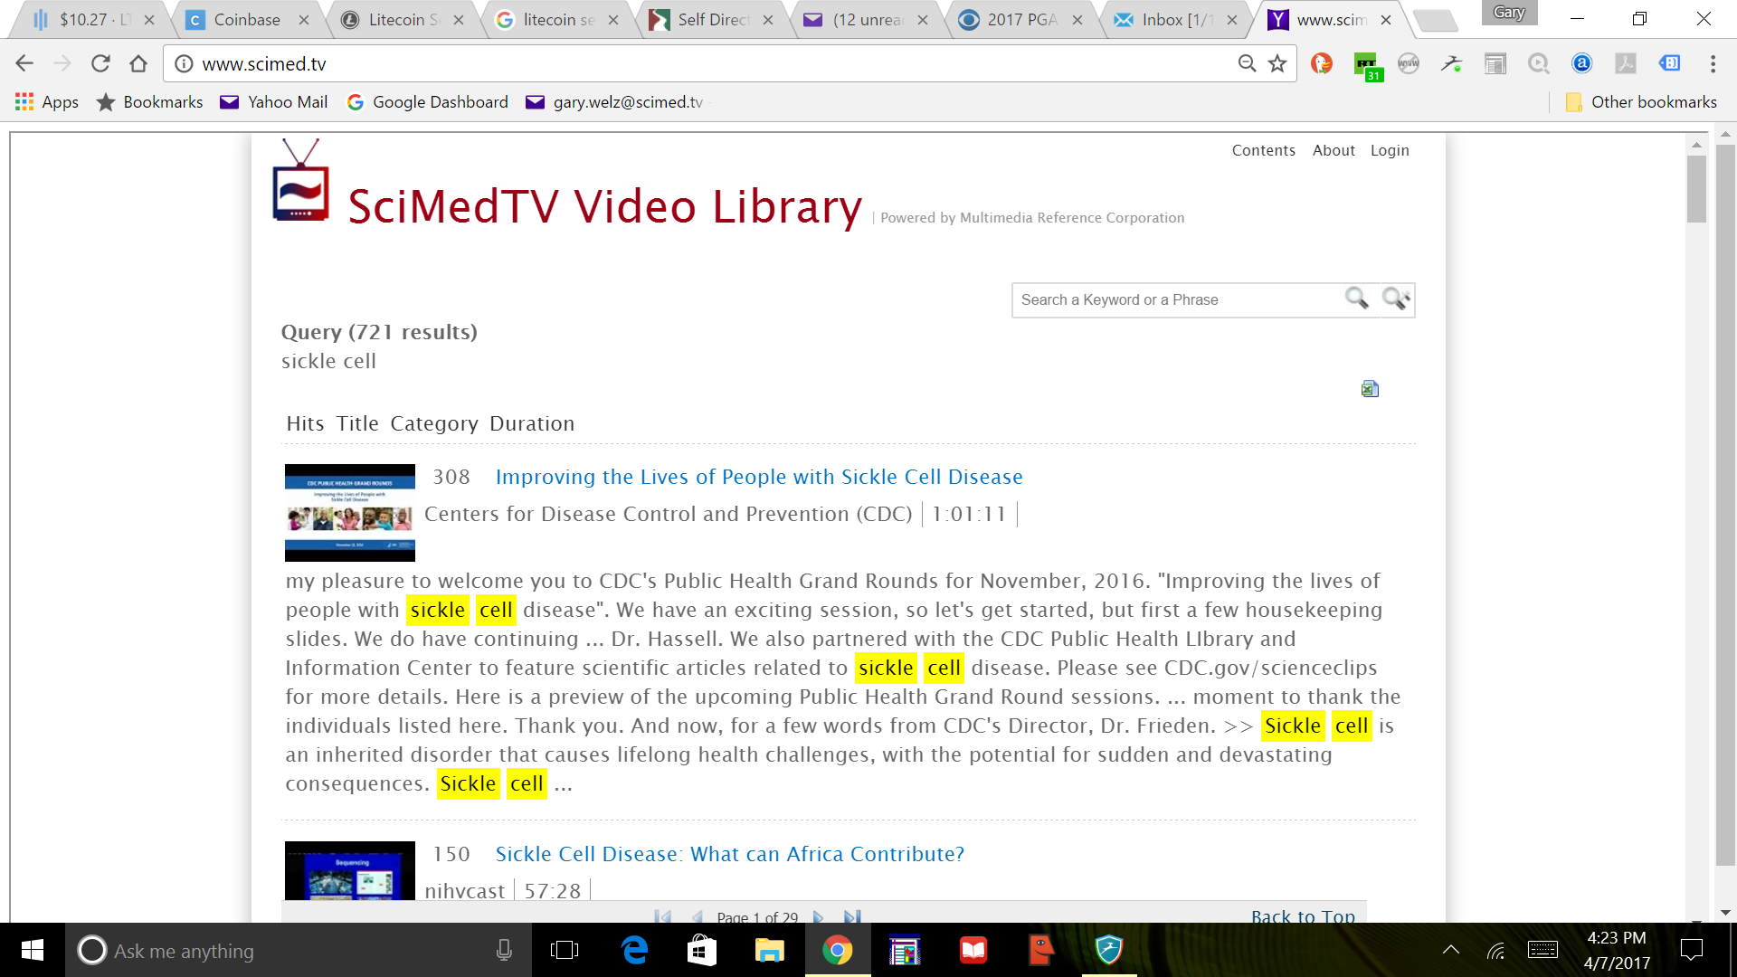The height and width of the screenshot is (977, 1737).
Task: Open the browser home page icon
Action: tap(138, 63)
